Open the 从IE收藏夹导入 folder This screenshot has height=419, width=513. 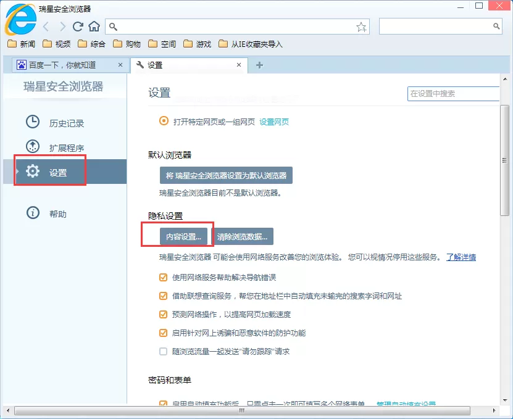[x=251, y=44]
